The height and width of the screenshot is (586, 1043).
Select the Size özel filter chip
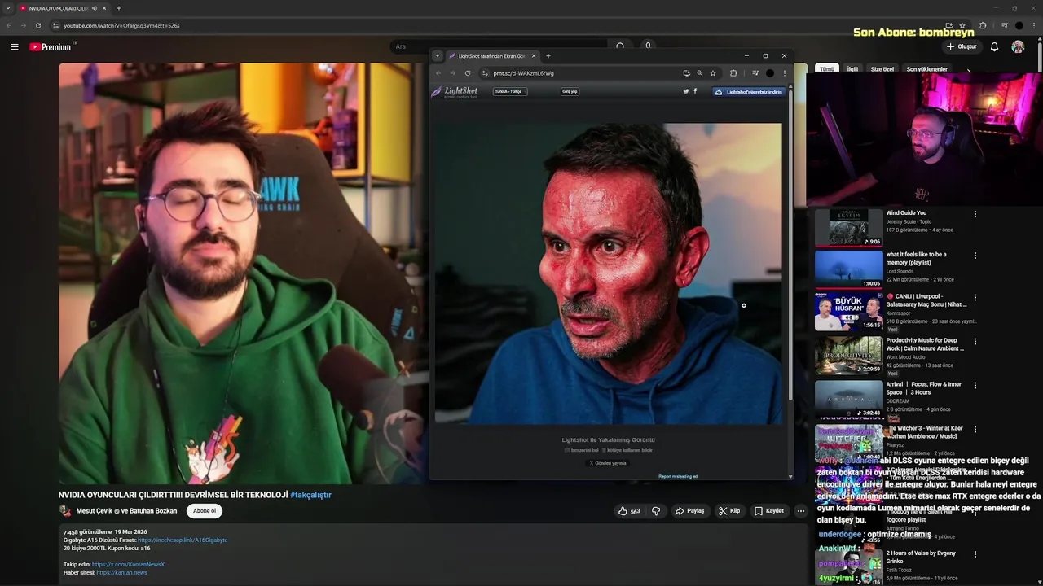882,69
